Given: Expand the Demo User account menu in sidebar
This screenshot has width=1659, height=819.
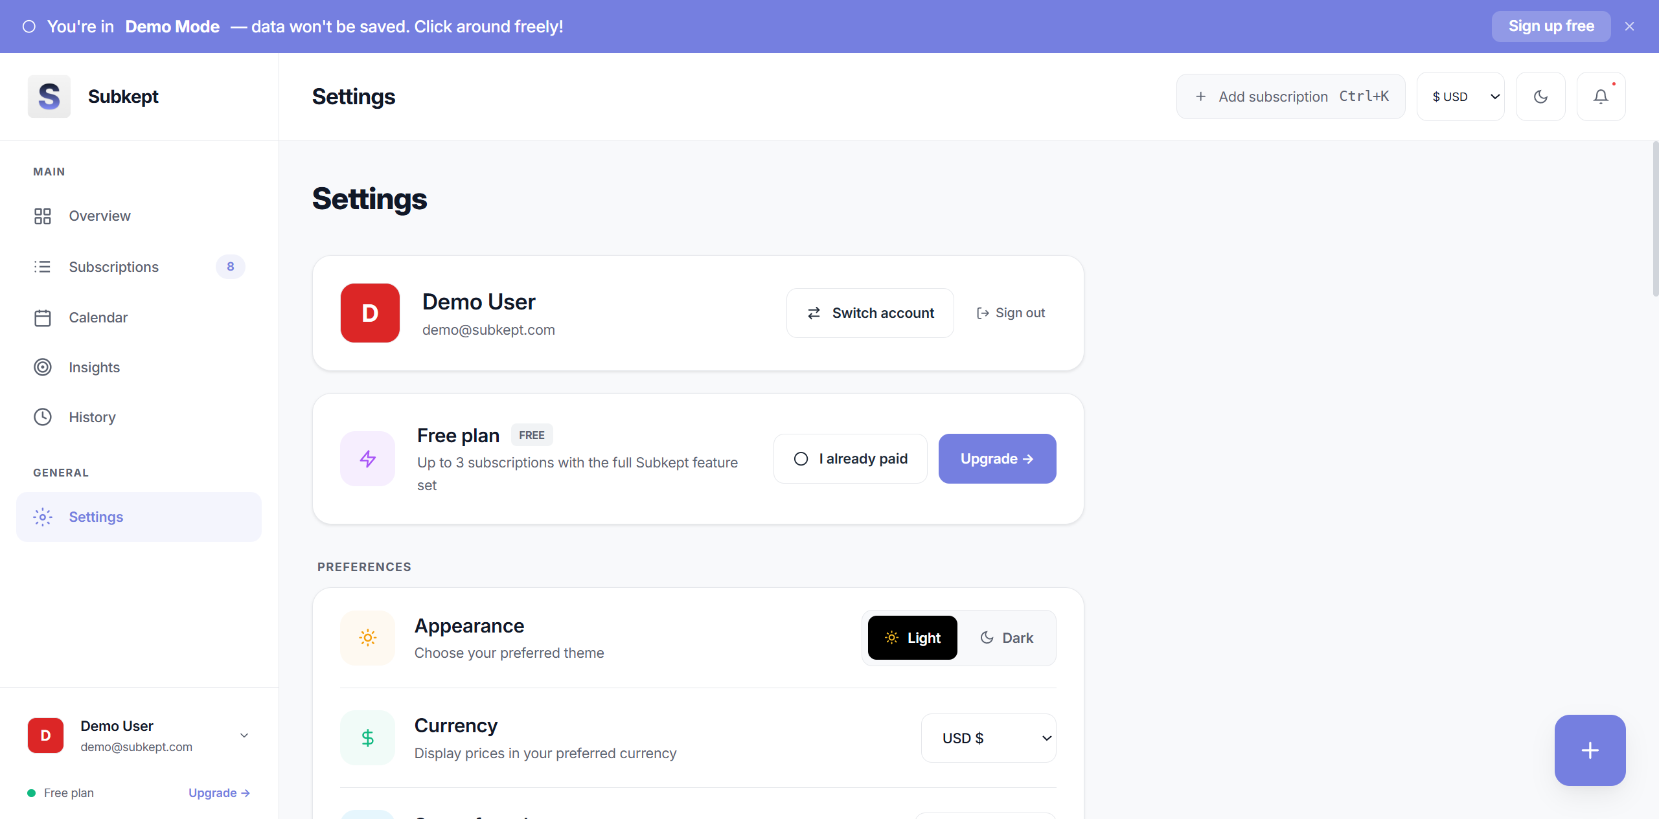Looking at the screenshot, I should [244, 735].
